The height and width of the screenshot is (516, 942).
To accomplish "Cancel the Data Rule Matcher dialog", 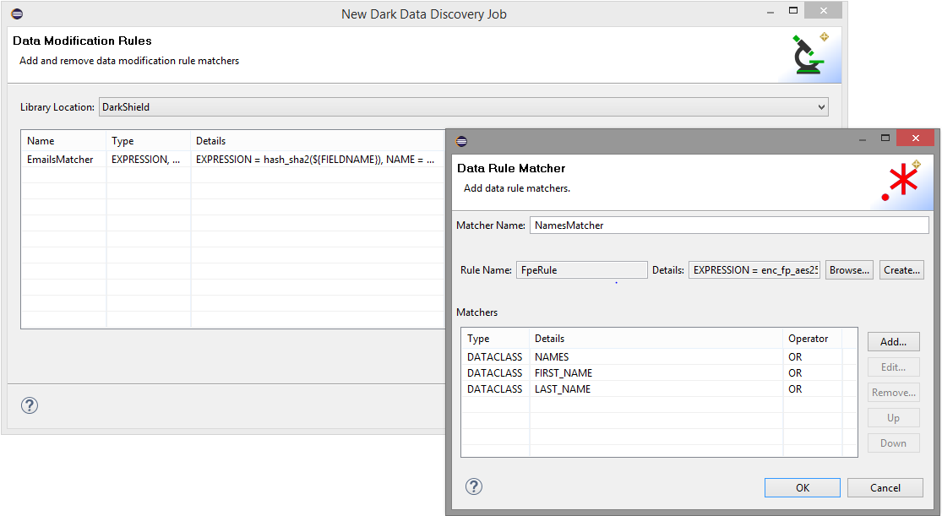I will (885, 487).
